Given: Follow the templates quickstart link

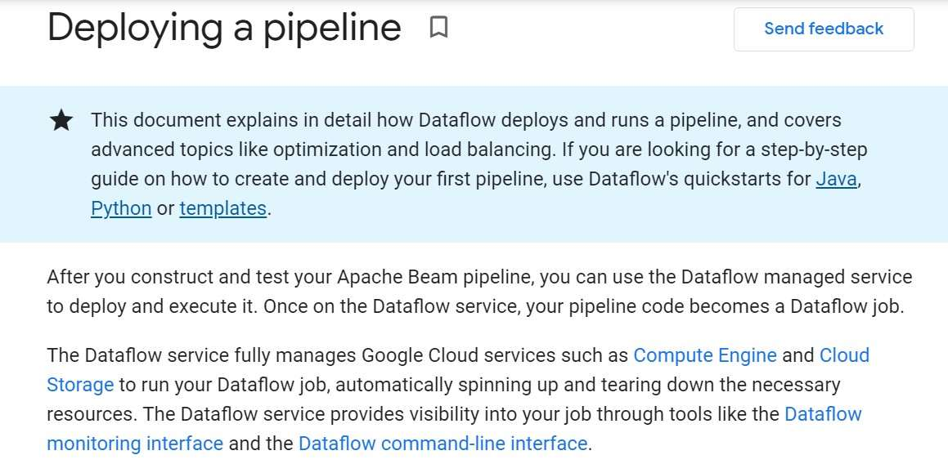Looking at the screenshot, I should point(222,208).
